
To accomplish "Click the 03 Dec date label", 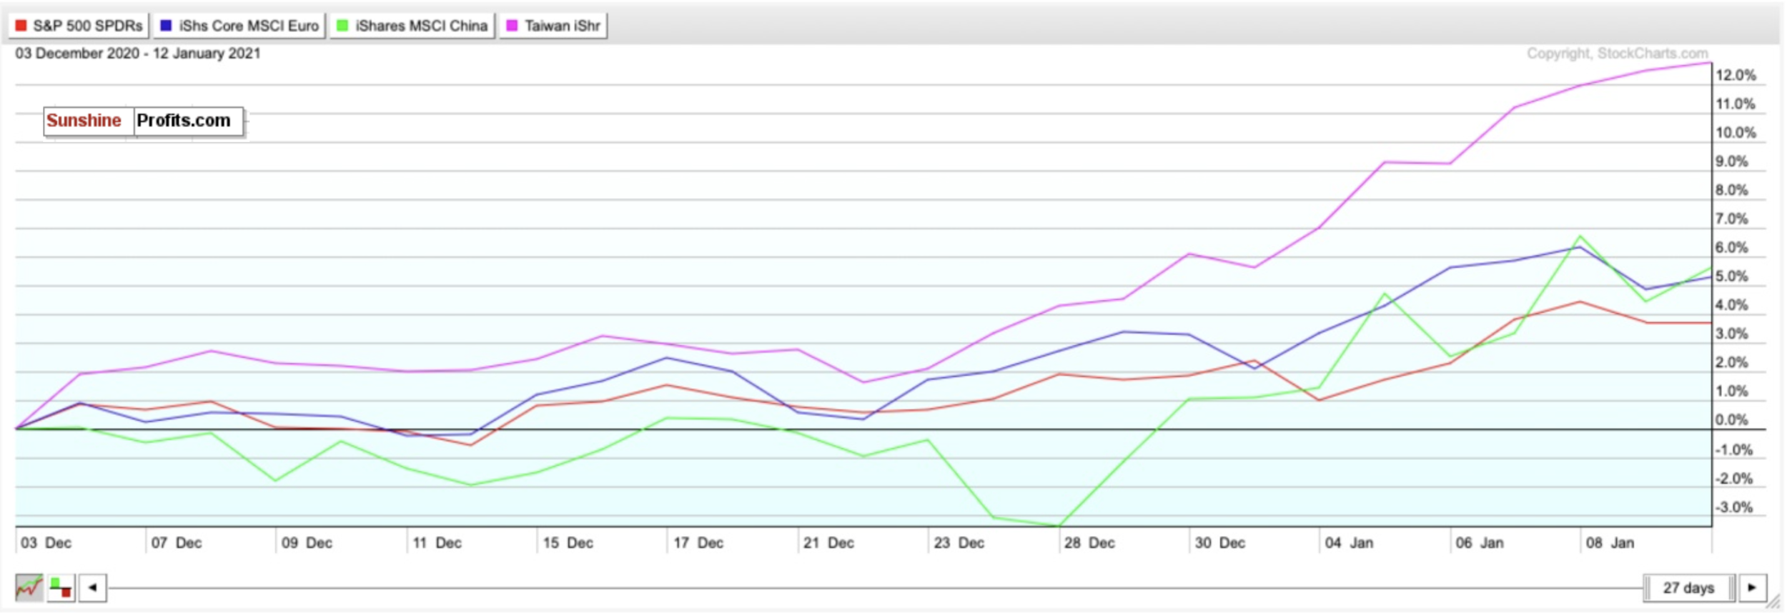I will pyautogui.click(x=46, y=543).
